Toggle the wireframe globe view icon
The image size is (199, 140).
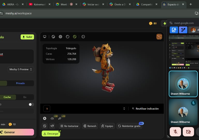coord(83,37)
